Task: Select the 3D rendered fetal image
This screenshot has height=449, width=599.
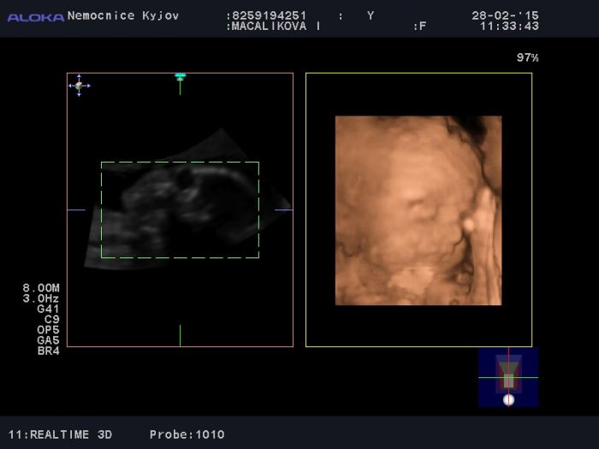Action: [x=418, y=210]
